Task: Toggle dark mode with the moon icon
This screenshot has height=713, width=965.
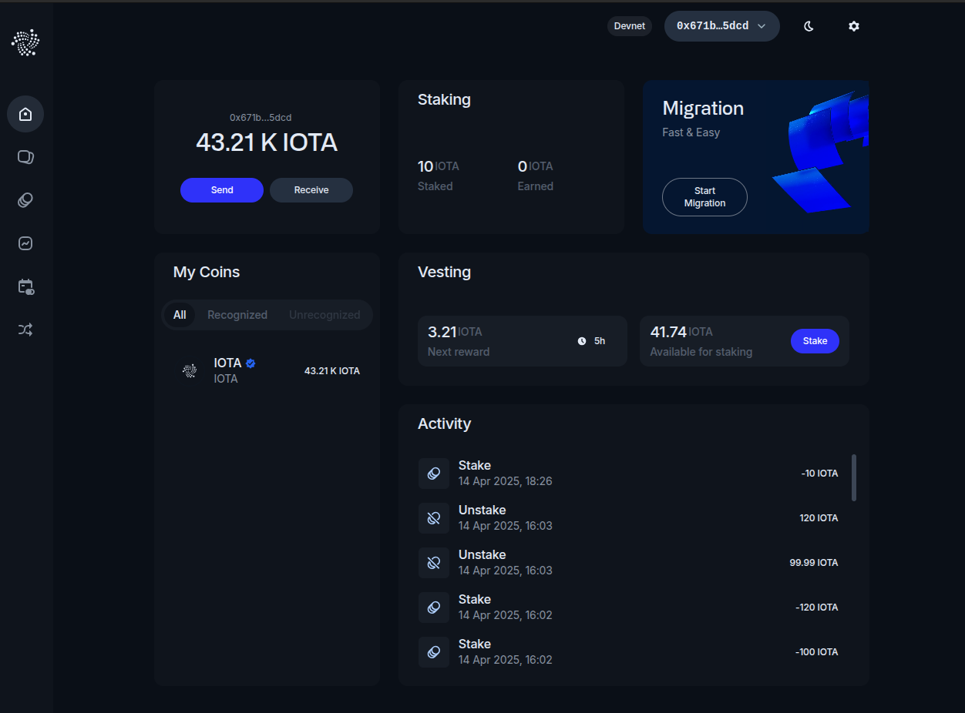Action: 808,25
